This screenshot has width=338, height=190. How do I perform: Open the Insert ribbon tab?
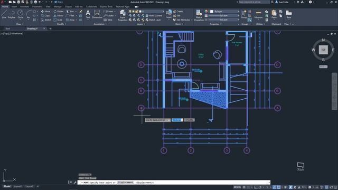(14, 7)
